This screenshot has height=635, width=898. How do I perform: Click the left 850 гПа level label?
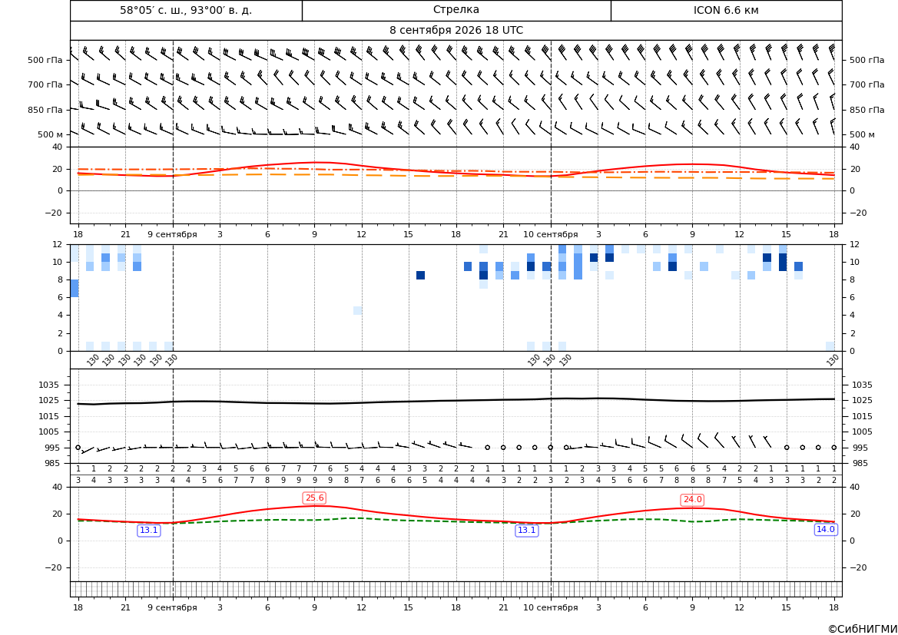[x=45, y=110]
